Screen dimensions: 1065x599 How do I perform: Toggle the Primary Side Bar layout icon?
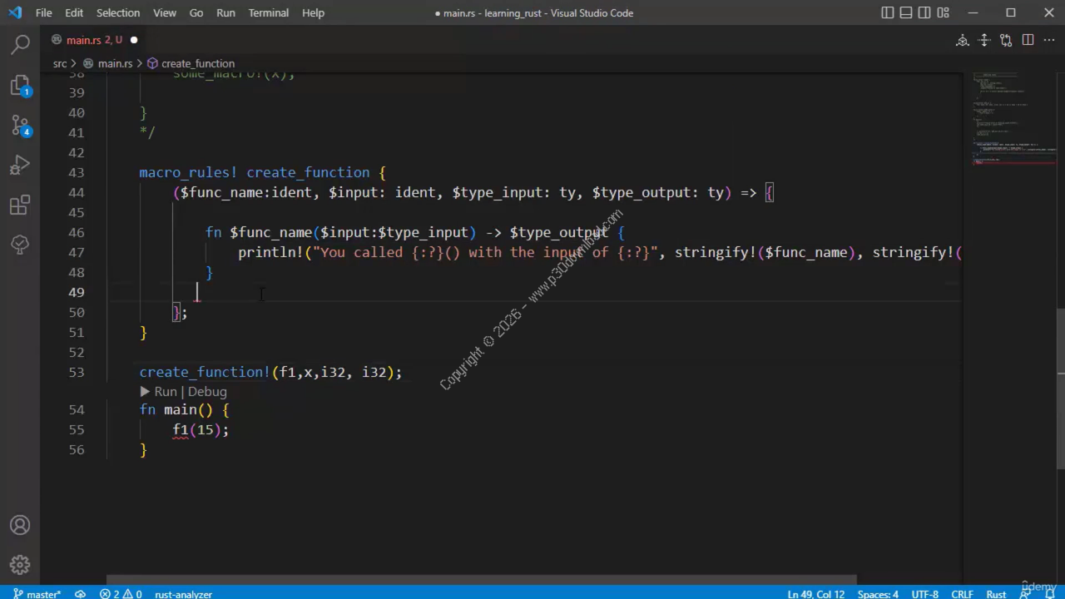point(888,12)
